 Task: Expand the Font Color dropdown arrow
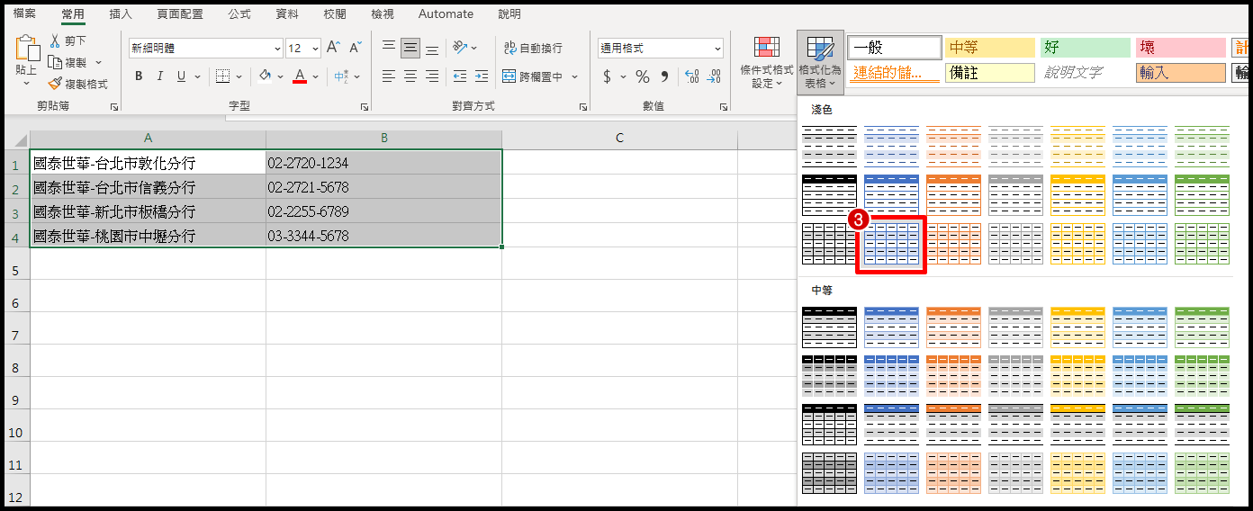[315, 76]
